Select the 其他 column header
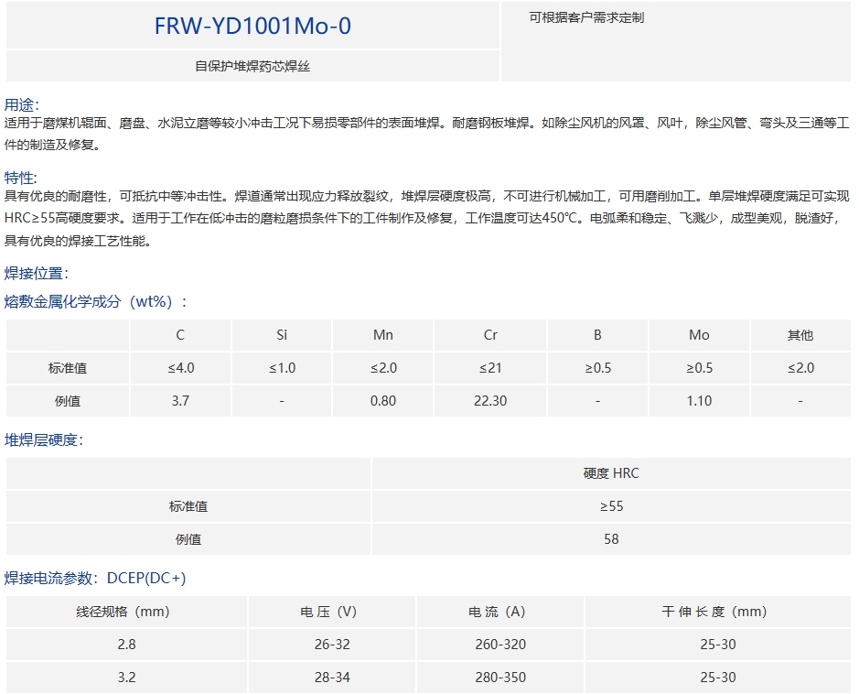 point(800,335)
